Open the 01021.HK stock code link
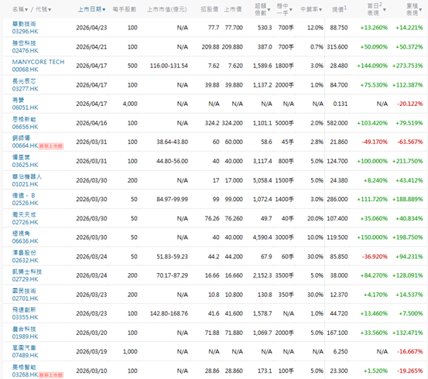Viewport: 428px width, 379px height. (x=25, y=184)
